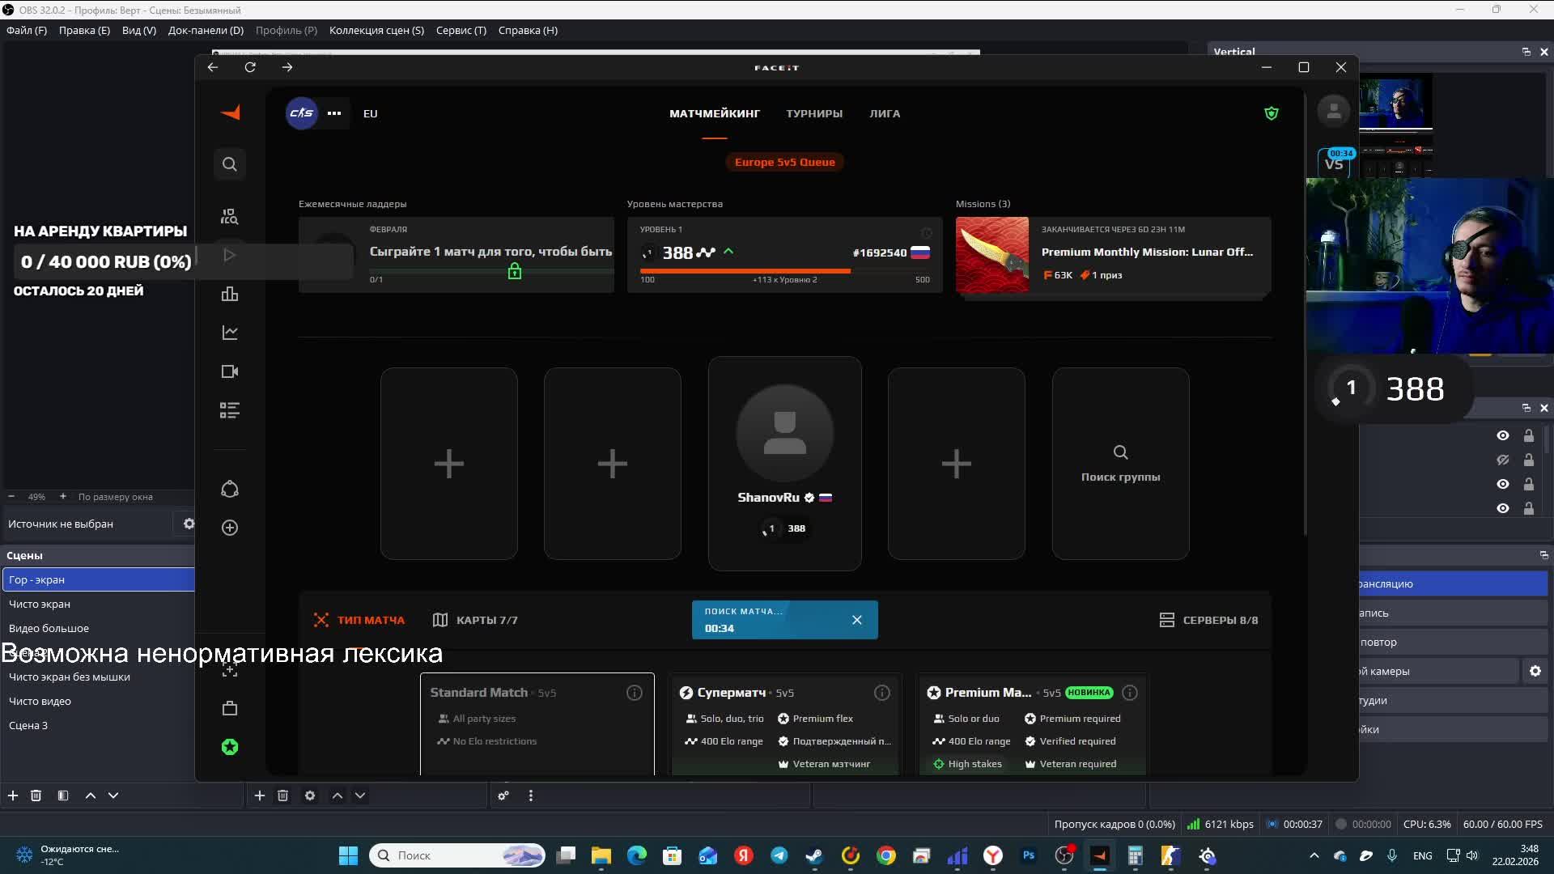1554x874 pixels.
Task: Open the Поиск группы card
Action: (1120, 463)
